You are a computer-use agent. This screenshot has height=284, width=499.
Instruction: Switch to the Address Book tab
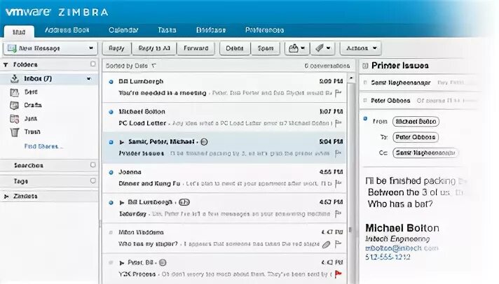[67, 30]
